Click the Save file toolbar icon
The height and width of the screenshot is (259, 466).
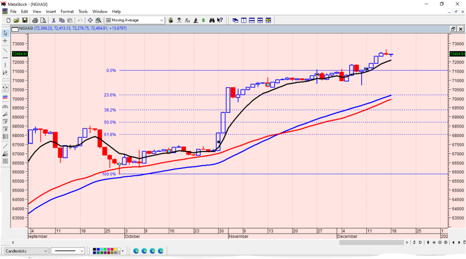[25, 20]
